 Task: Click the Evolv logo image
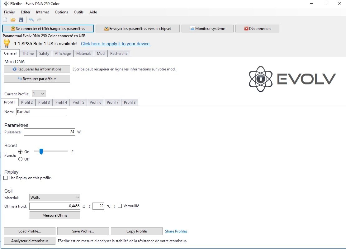click(292, 79)
